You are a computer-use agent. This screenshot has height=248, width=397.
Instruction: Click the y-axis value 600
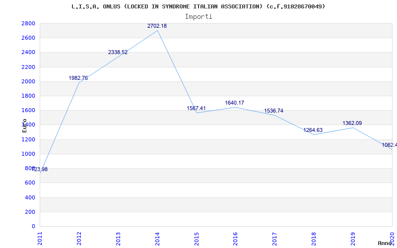pos(30,183)
